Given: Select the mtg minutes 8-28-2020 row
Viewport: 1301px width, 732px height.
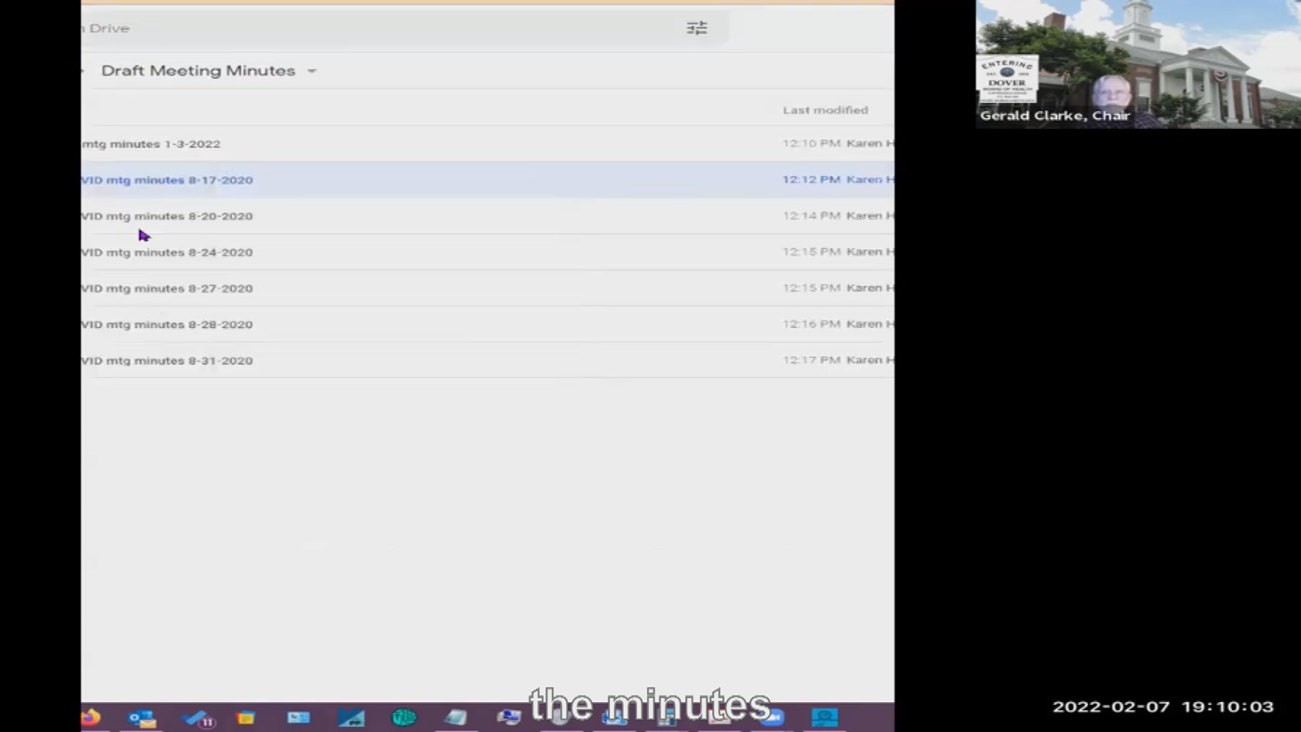Looking at the screenshot, I should point(168,324).
